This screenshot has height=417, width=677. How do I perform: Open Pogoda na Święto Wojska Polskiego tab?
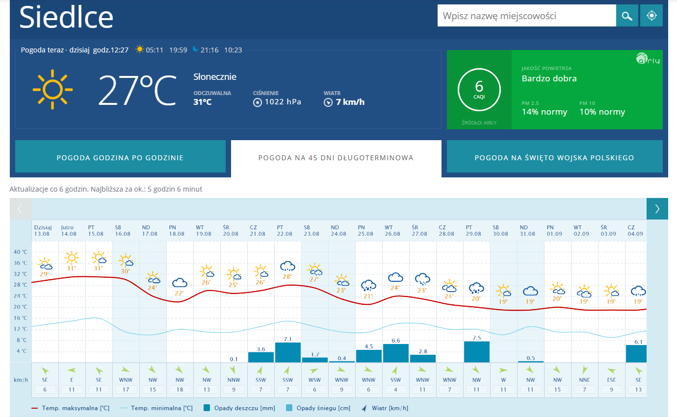554,158
